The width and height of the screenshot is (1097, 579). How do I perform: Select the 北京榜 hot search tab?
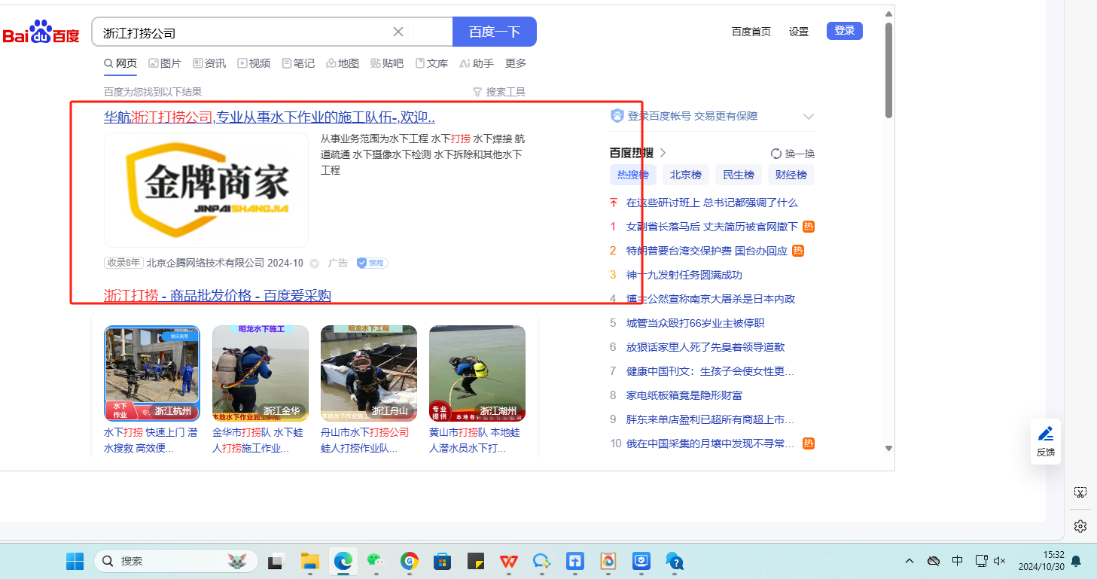coord(686,175)
